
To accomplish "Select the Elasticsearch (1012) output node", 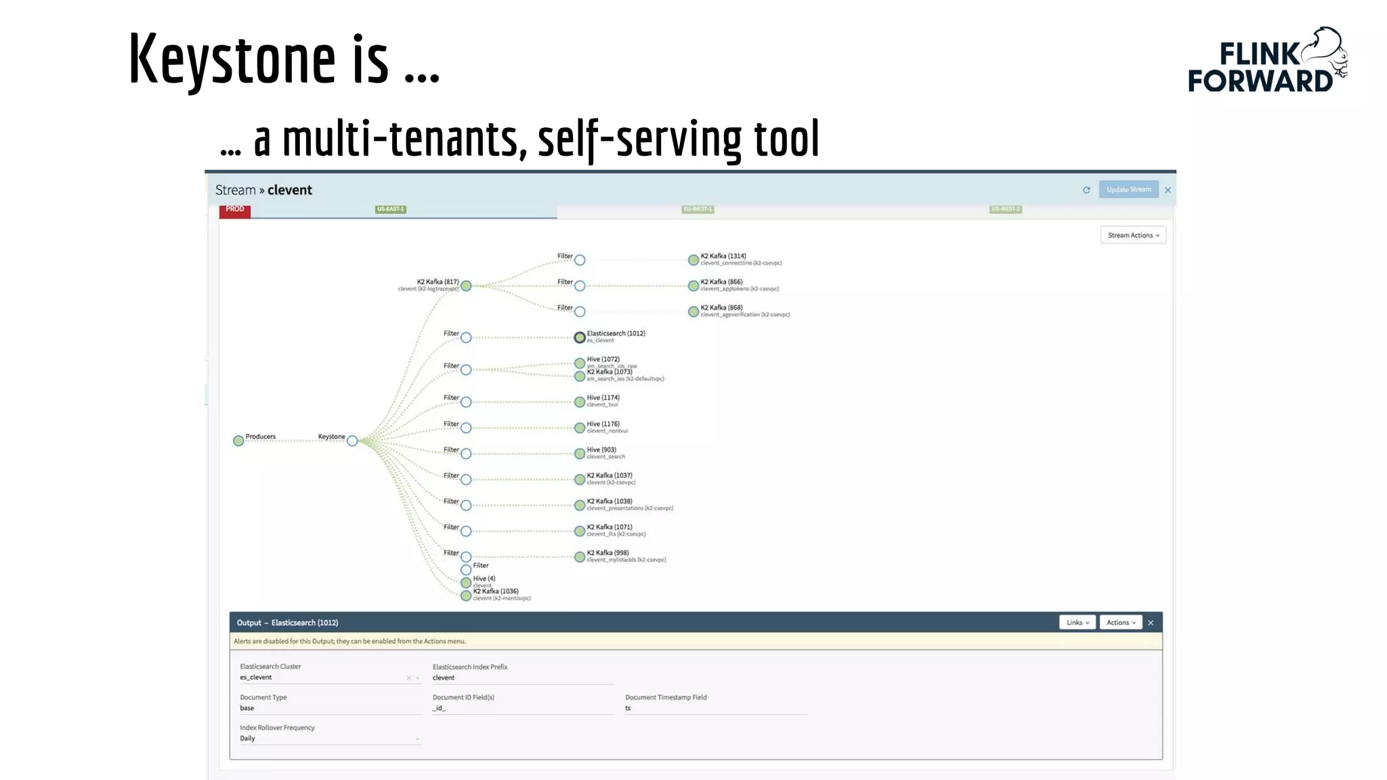I will click(x=580, y=337).
